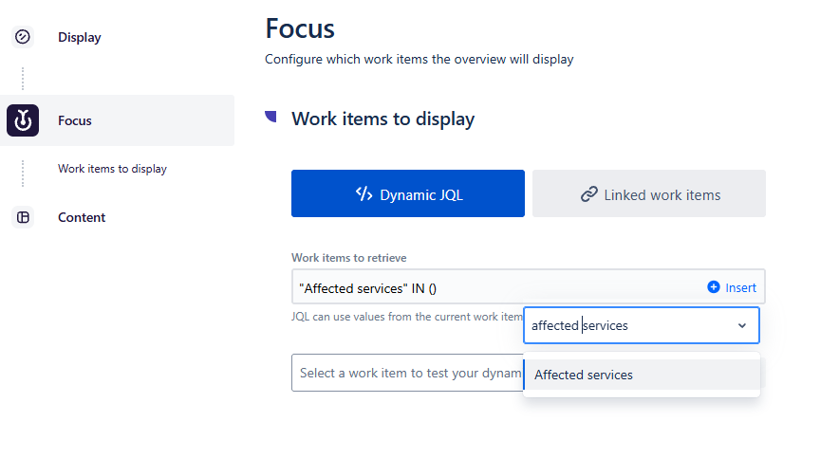Screen dimensions: 839x458
Task: Click the code brackets icon on Dynamic JQL
Action: (x=364, y=194)
